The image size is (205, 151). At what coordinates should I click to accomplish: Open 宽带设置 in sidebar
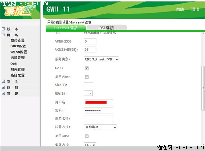coord(17,41)
